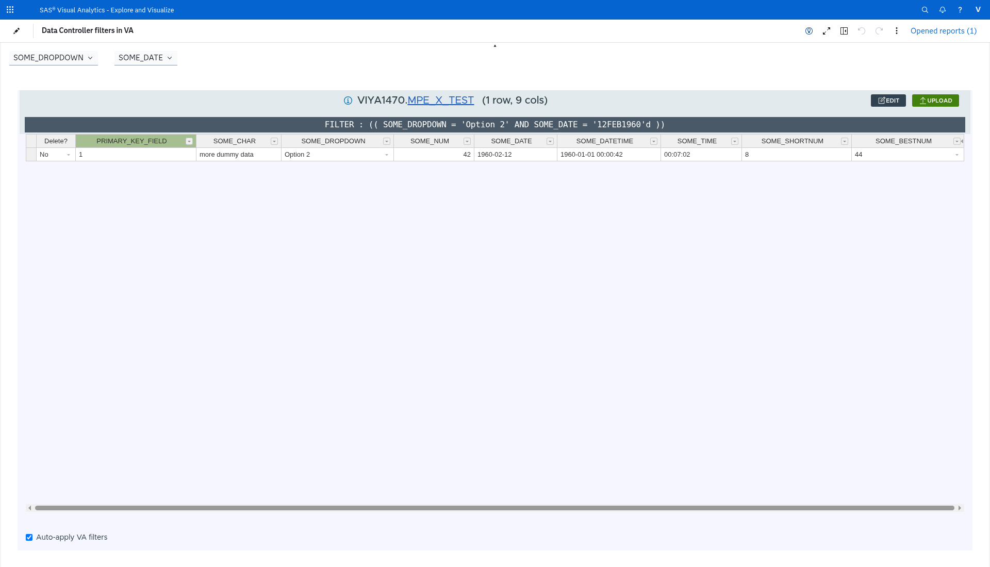990x567 pixels.
Task: Click the search magnifier icon
Action: click(x=925, y=10)
